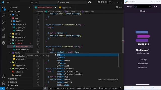Open the remote window indicator
Screen dimensions: 161x90
pos(2,88)
